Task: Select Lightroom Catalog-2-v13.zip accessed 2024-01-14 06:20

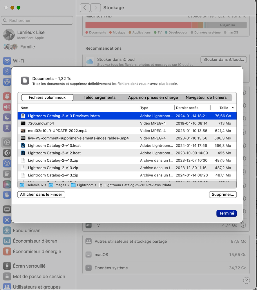Action: 127,175
